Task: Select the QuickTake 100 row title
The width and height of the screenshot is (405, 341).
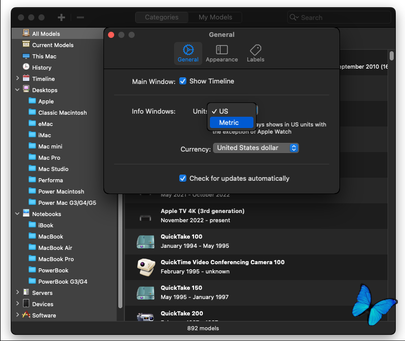Action: (x=181, y=237)
